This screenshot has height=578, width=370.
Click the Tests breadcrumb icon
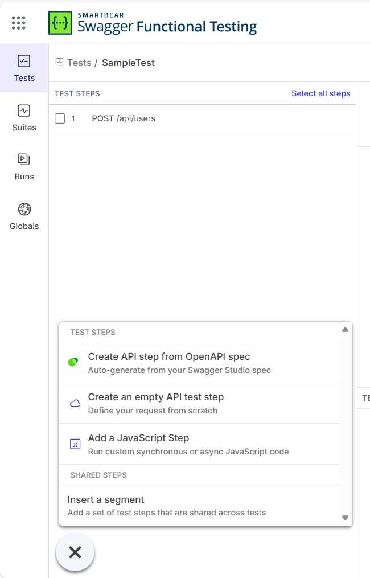pos(59,62)
